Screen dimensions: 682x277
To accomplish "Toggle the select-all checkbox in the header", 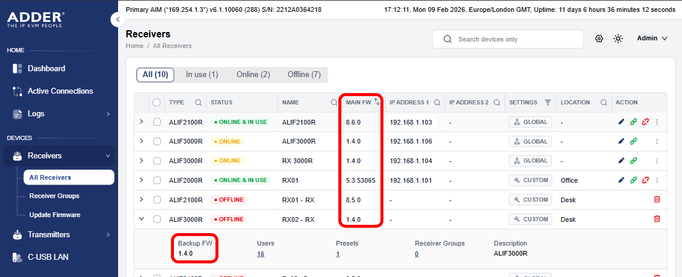I will pyautogui.click(x=157, y=103).
